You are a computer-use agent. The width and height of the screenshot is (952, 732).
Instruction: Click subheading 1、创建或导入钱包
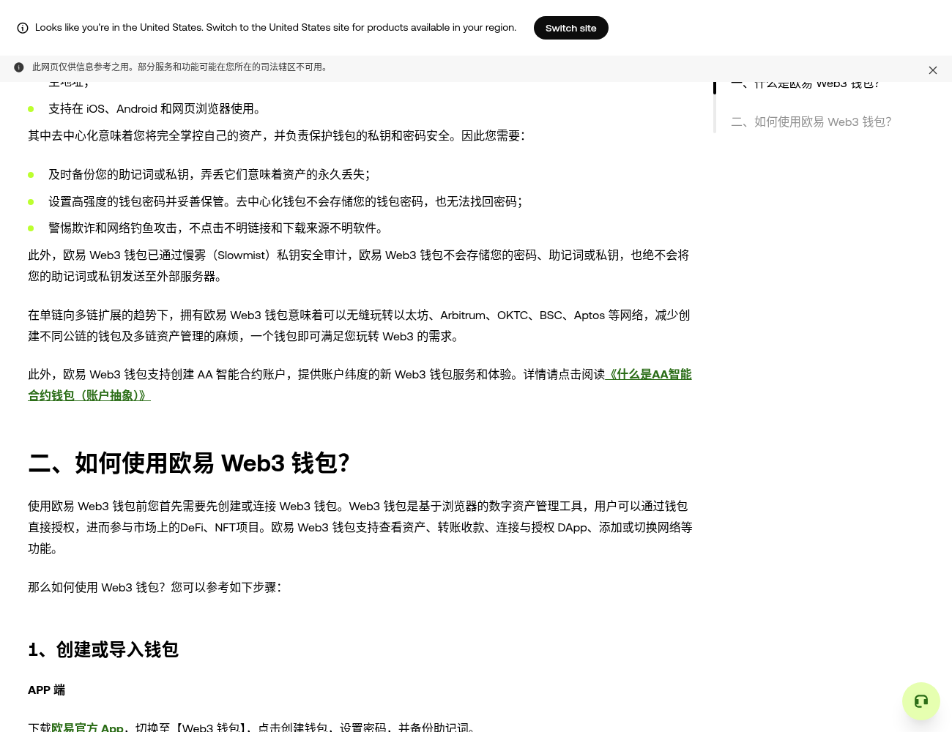coord(103,650)
